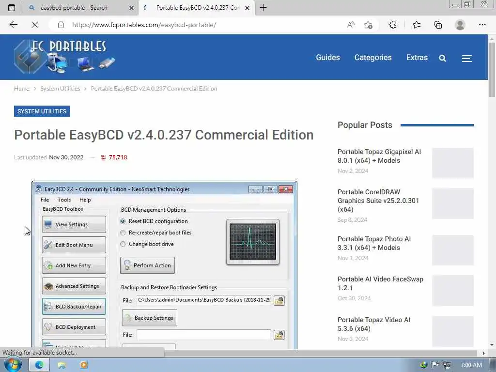Open Portable Topaz Gigapixel AI 8.0.1 post

(379, 156)
